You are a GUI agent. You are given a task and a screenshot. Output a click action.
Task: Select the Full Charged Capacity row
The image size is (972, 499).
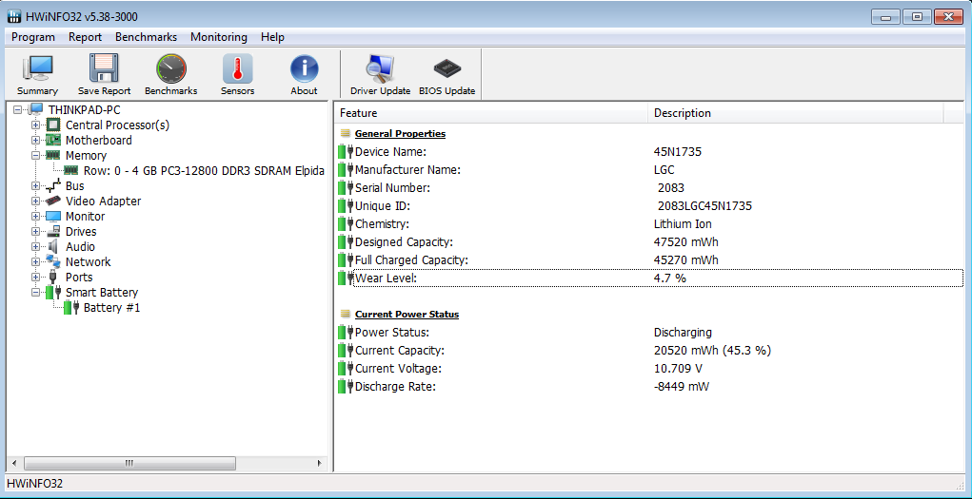pos(650,260)
